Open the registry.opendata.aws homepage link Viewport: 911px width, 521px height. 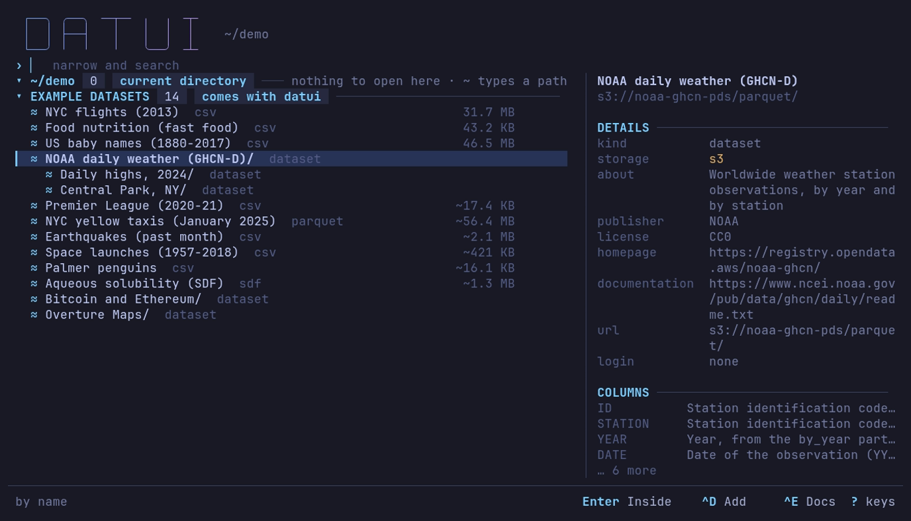(802, 260)
